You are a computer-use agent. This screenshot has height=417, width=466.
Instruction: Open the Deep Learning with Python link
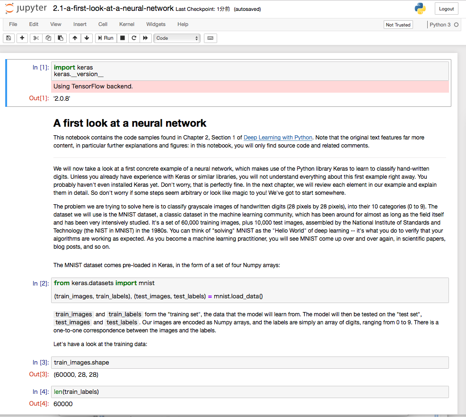coord(278,138)
